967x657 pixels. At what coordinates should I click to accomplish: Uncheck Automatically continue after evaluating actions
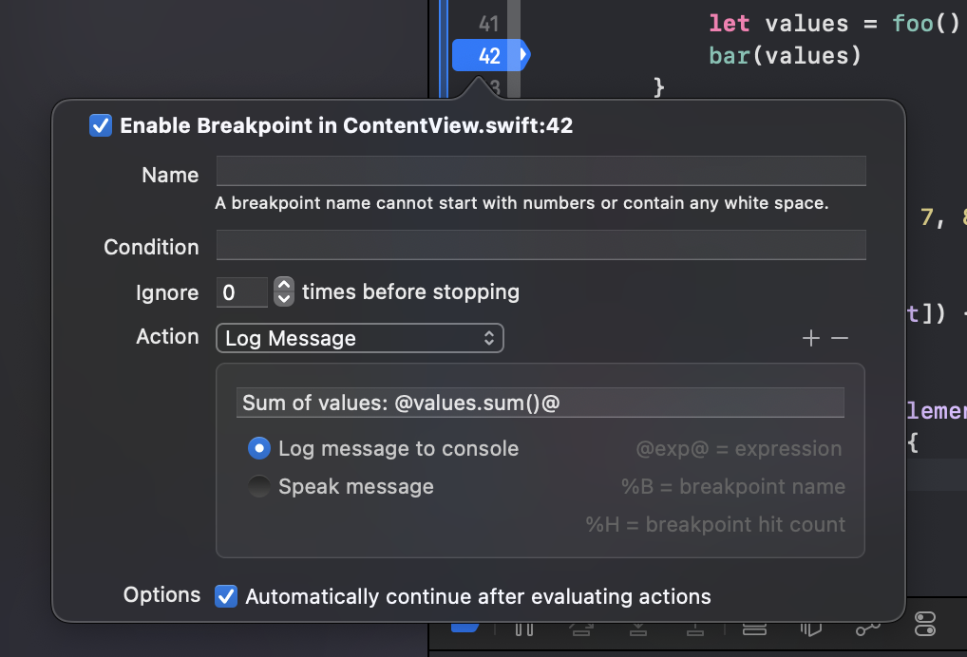[226, 596]
